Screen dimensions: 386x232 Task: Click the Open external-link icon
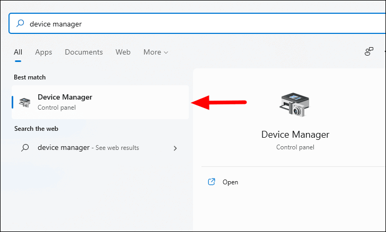(212, 182)
